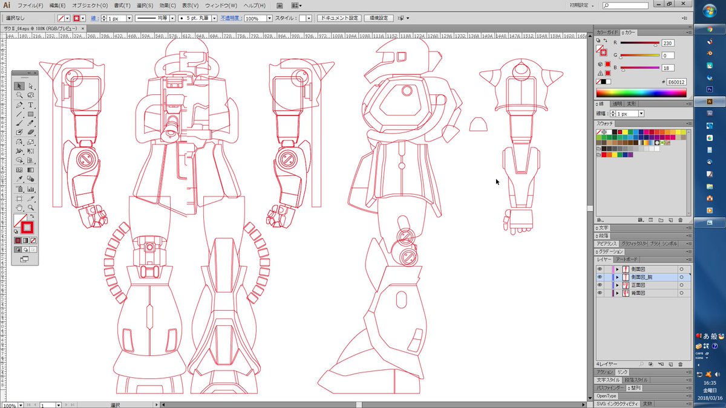This screenshot has width=726, height=408.
Task: Select the Pencil tool
Action: (30, 123)
